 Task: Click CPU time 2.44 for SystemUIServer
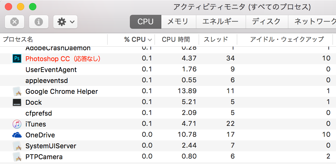pyautogui.click(x=189, y=146)
